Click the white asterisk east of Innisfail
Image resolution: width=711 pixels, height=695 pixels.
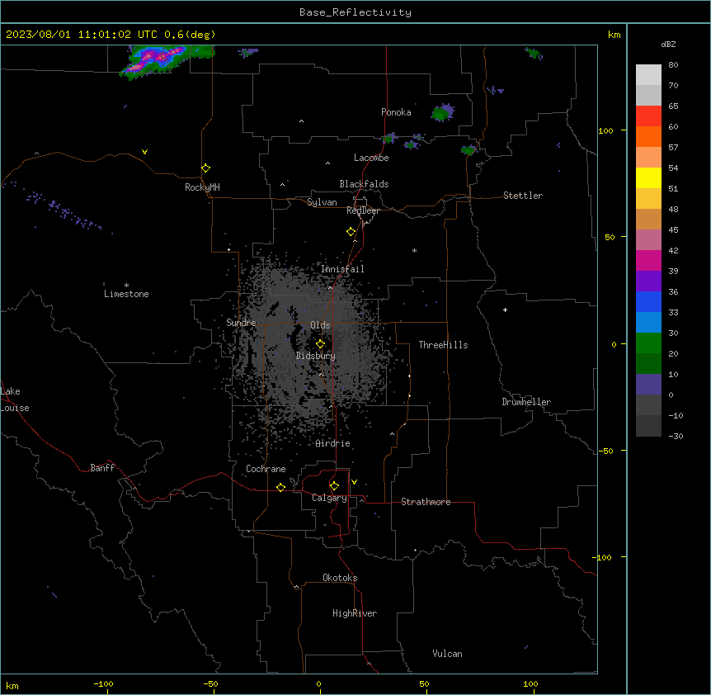pyautogui.click(x=414, y=250)
